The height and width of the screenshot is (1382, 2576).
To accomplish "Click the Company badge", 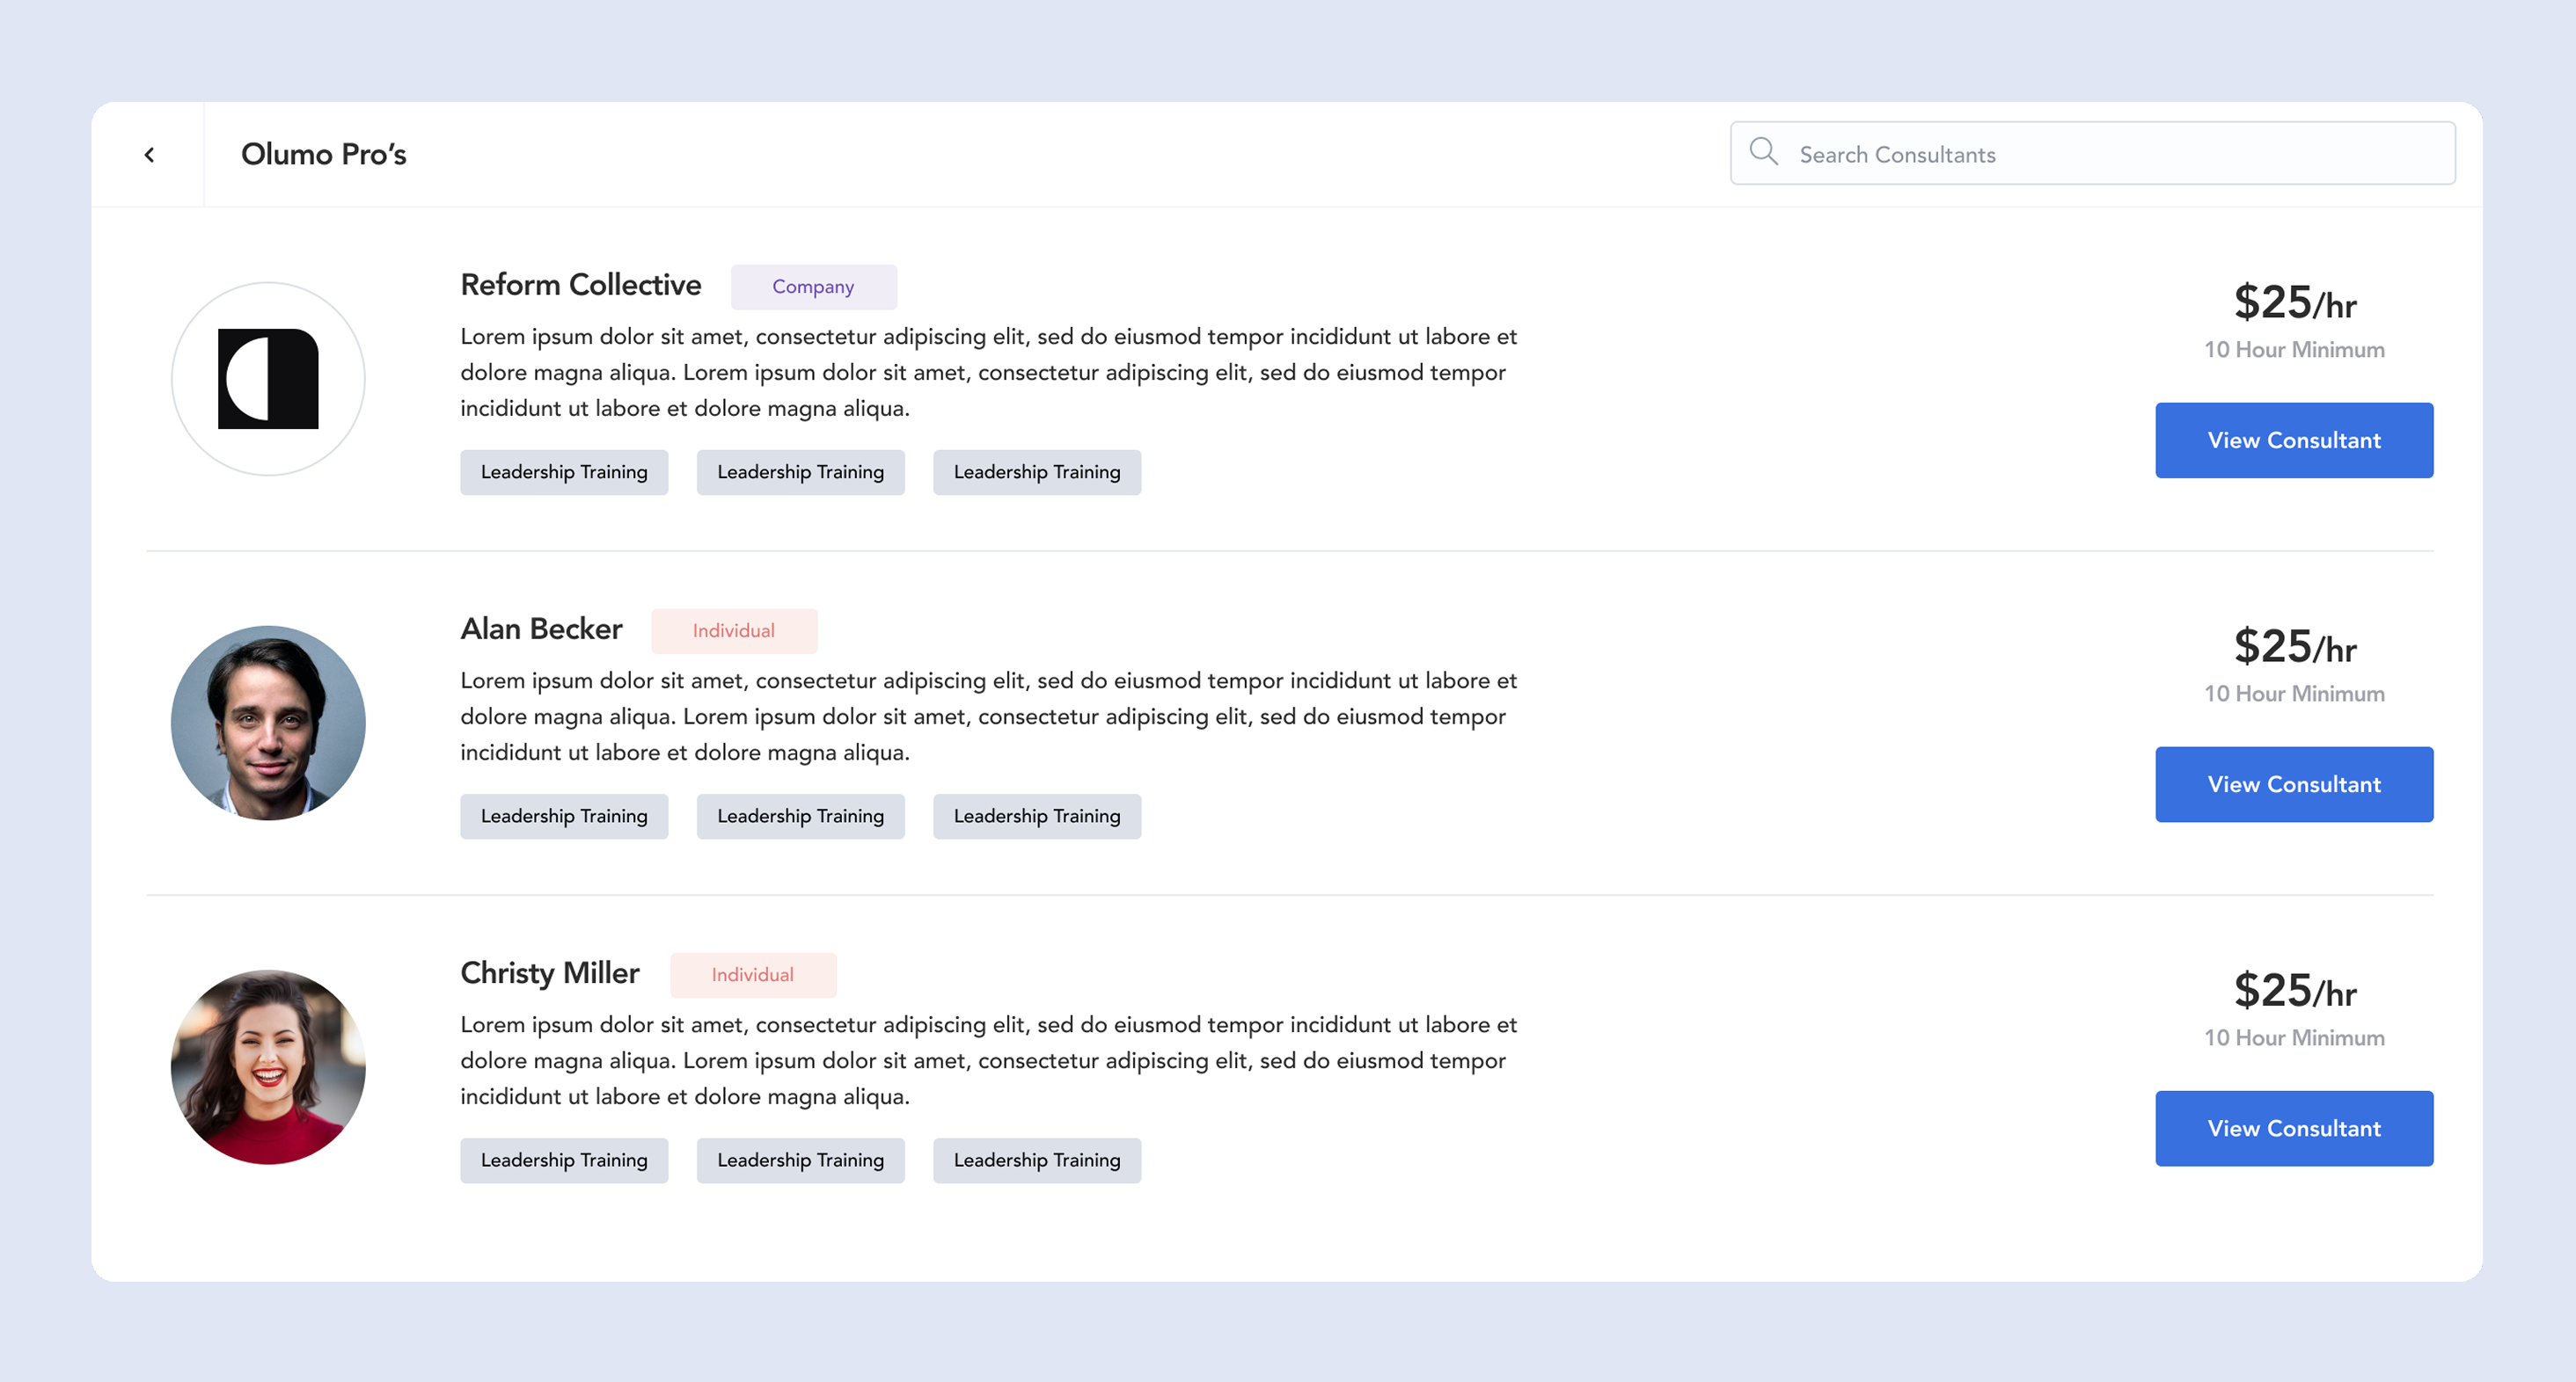I will point(813,287).
